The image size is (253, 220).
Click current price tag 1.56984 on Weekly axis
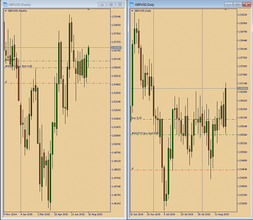pyautogui.click(x=116, y=48)
